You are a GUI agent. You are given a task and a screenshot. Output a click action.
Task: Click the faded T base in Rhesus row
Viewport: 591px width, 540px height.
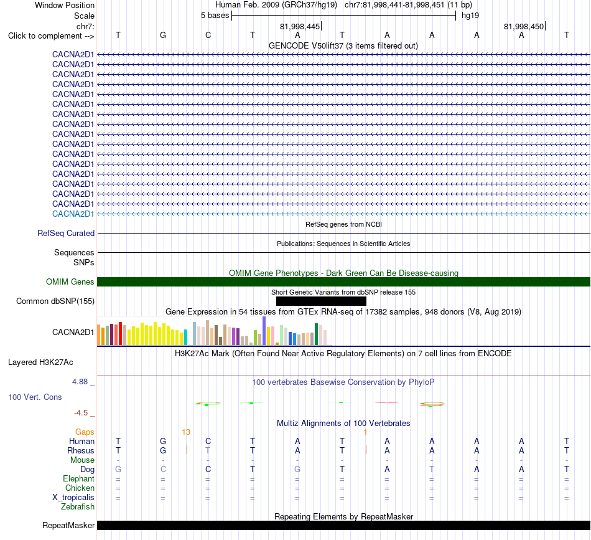[208, 450]
